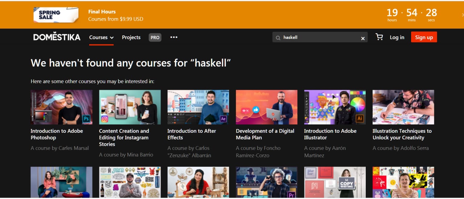Click 'A course by Aarón Martínez'
The image size is (464, 199).
pyautogui.click(x=325, y=152)
